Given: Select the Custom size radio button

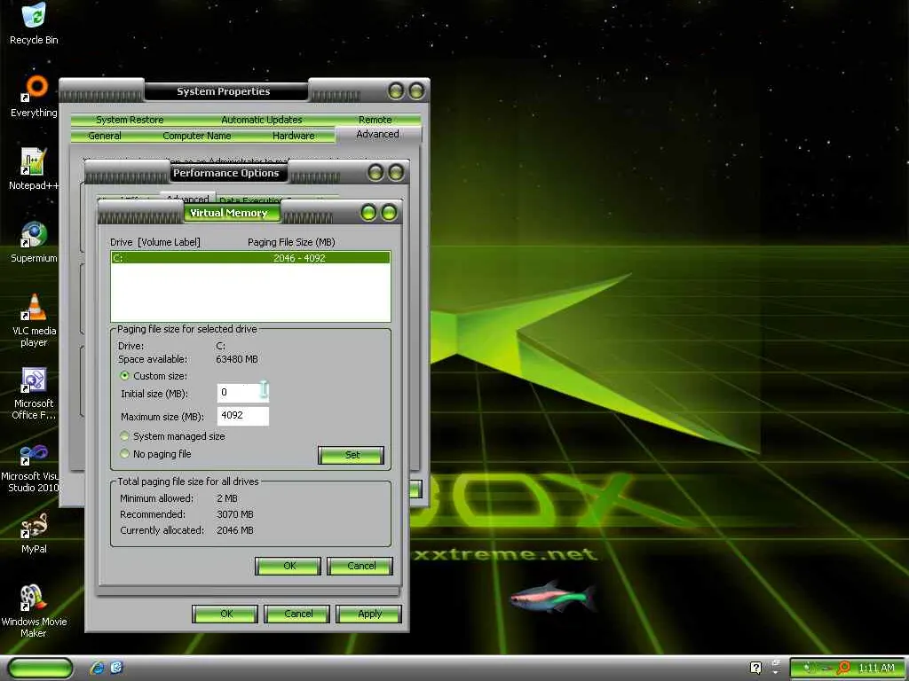Looking at the screenshot, I should coord(124,376).
